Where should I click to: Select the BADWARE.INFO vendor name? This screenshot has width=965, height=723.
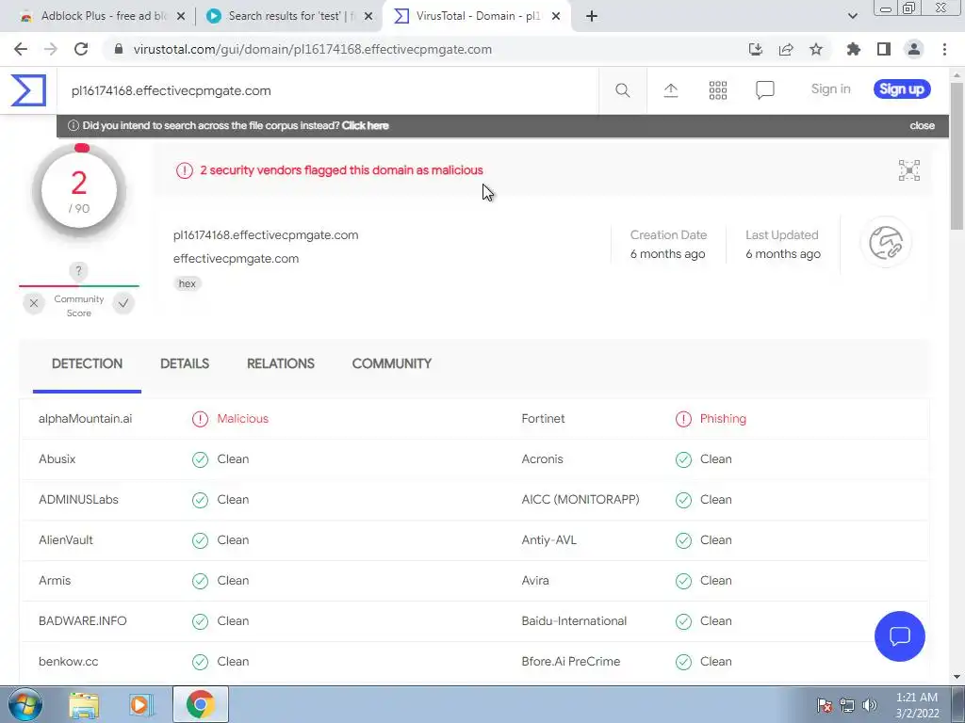(83, 621)
